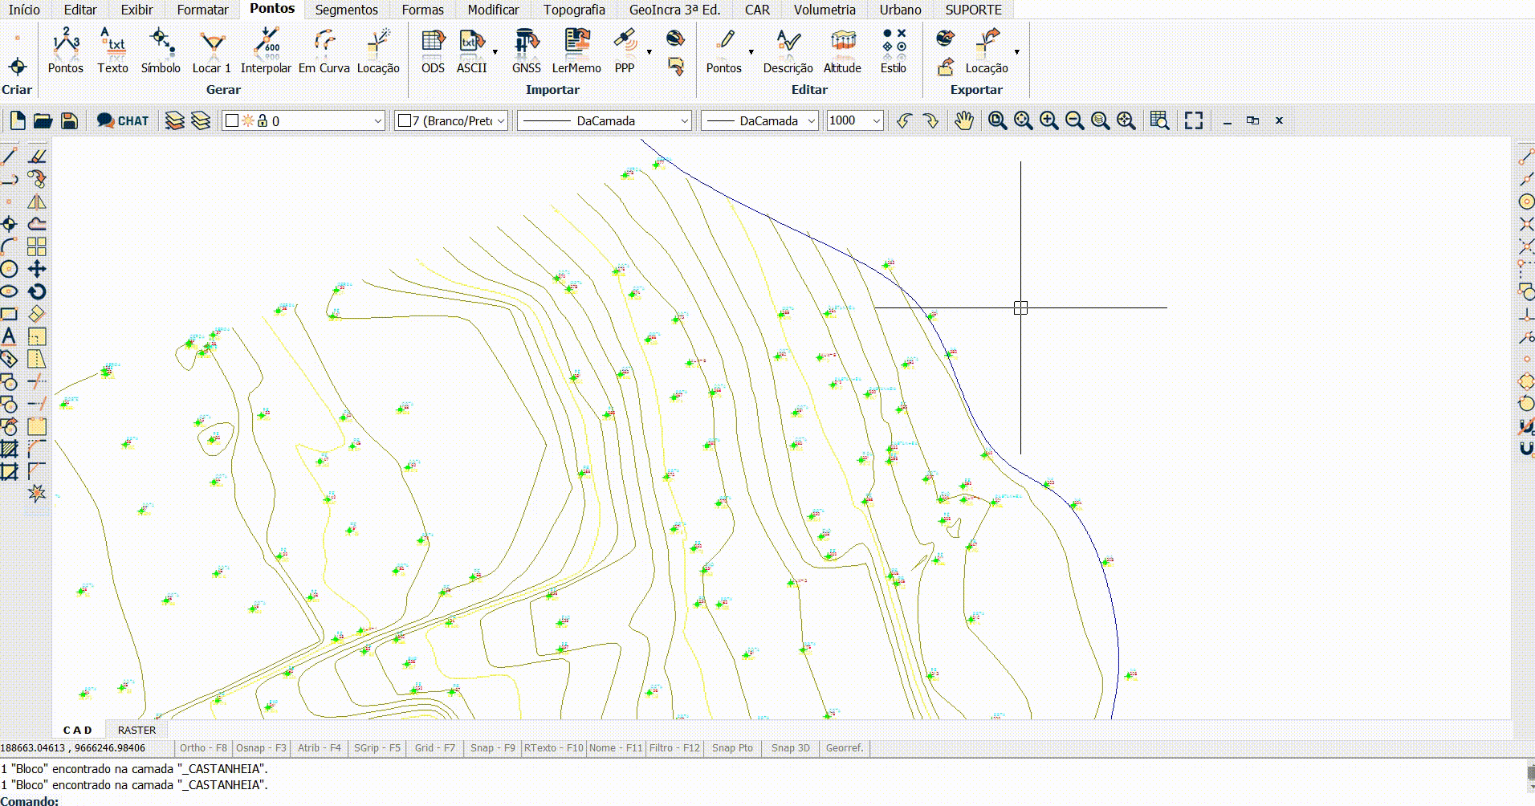Open the GNSS import tool
Viewport: 1535px width, 806px height.
(x=527, y=51)
